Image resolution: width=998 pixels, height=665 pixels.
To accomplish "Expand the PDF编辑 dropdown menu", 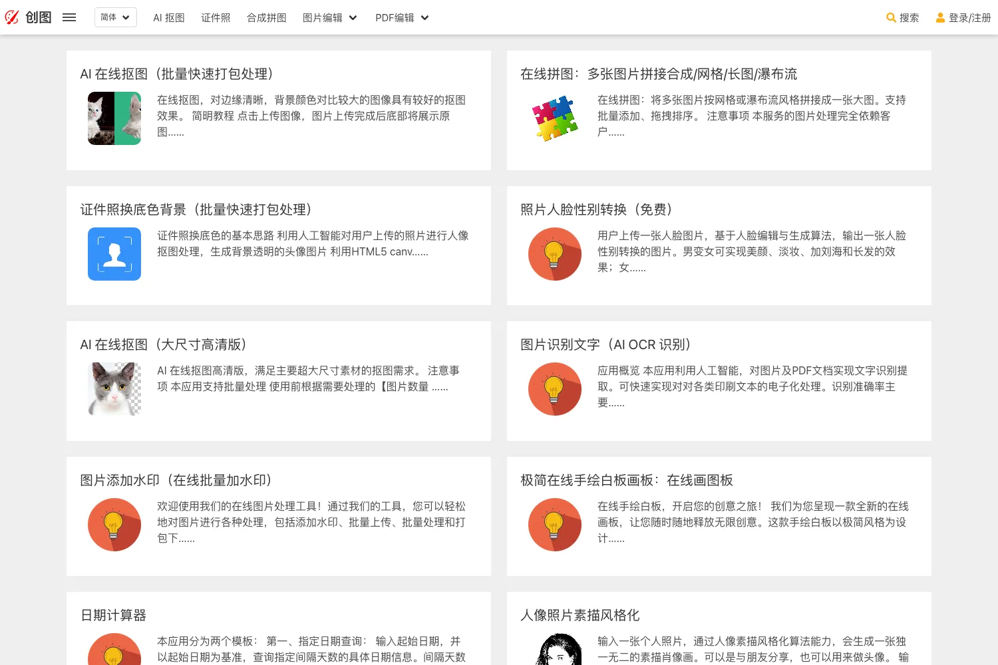I will 402,18.
